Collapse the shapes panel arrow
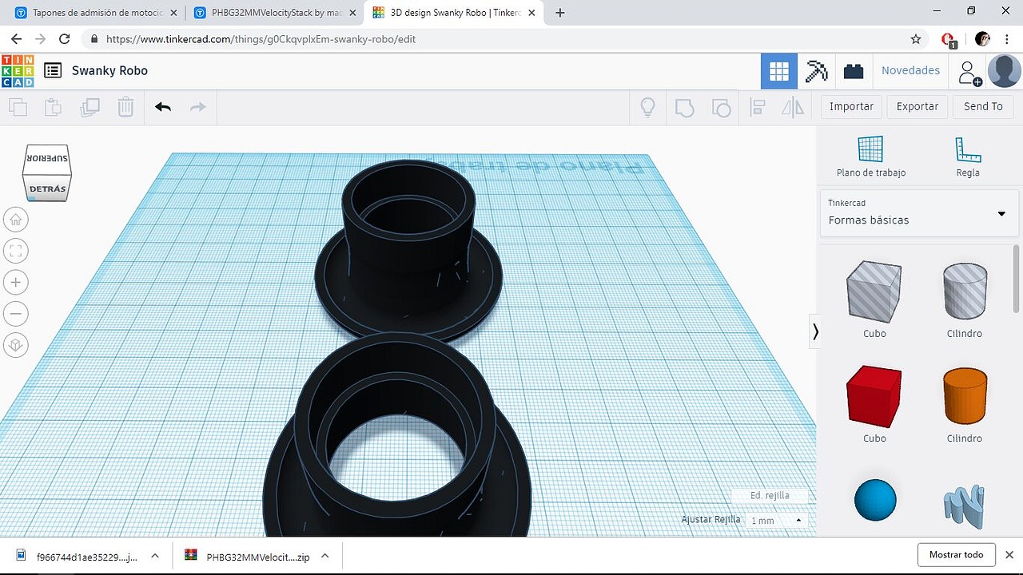1023x575 pixels. (x=815, y=331)
